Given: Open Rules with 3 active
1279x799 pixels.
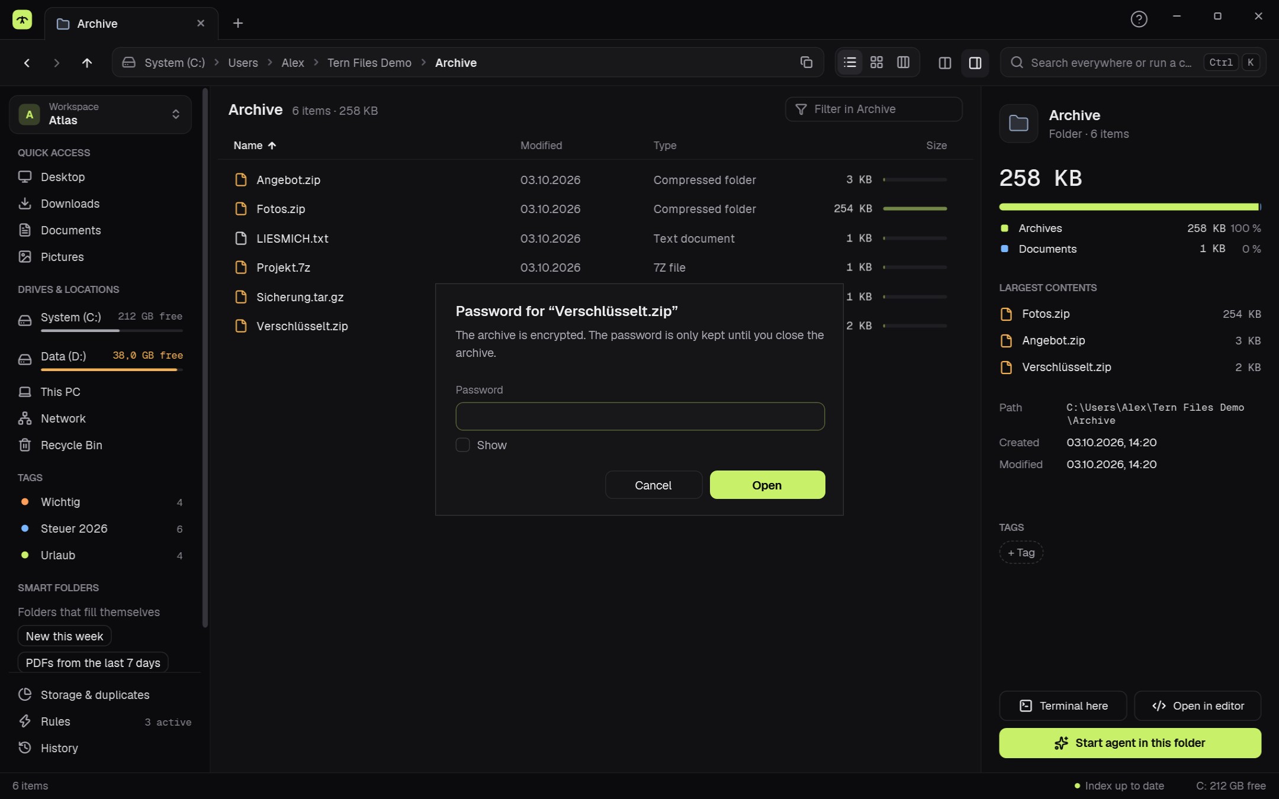Looking at the screenshot, I should (x=100, y=721).
